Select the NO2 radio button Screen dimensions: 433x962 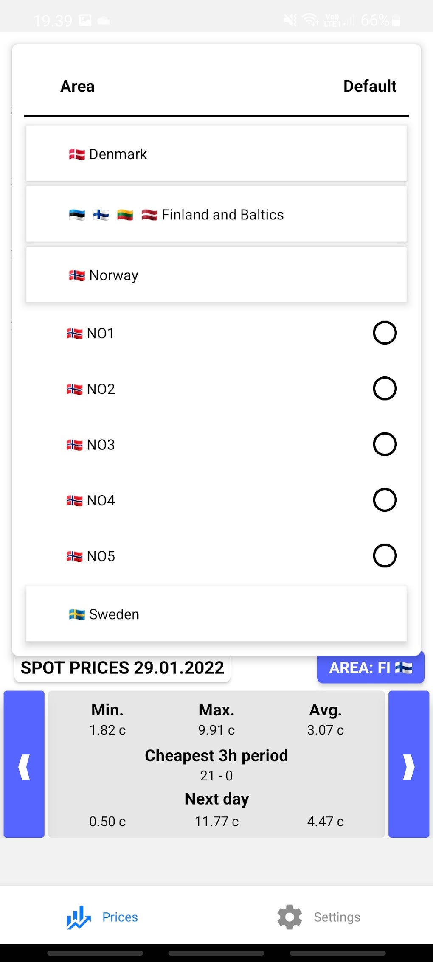[x=385, y=388]
